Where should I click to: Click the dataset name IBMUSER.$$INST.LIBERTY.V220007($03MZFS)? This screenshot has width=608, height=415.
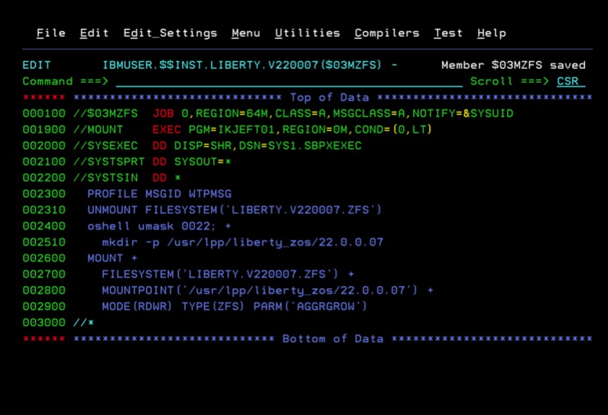[x=242, y=65]
